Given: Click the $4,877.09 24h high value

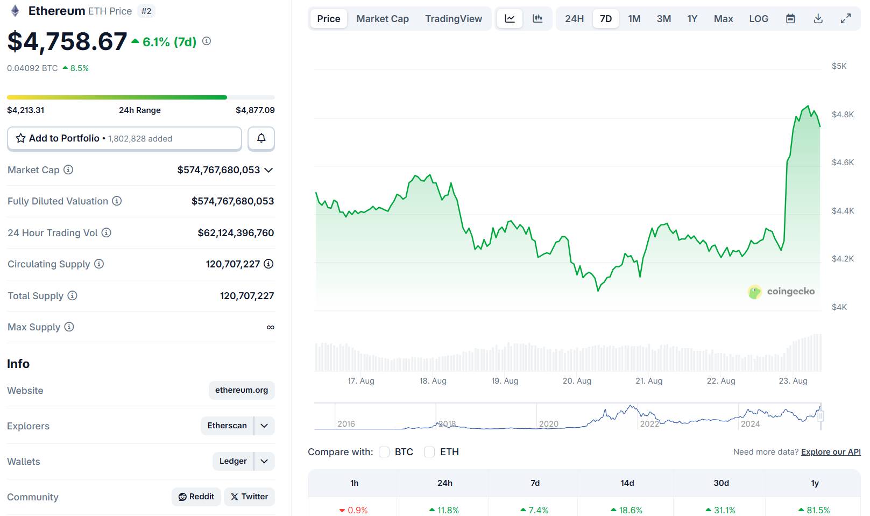Looking at the screenshot, I should tap(255, 110).
